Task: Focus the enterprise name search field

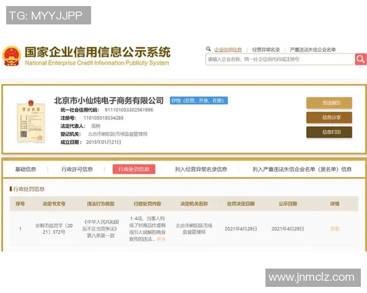Action: pos(280,59)
